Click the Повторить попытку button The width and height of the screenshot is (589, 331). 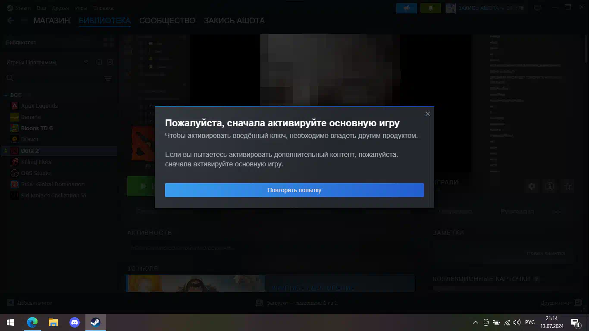tap(294, 190)
